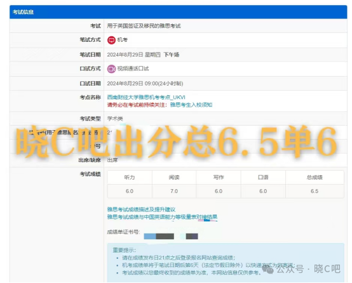Image resolution: width=352 pixels, height=283 pixels.
Task: Click the purple video call speaking icon
Action: tap(111, 69)
